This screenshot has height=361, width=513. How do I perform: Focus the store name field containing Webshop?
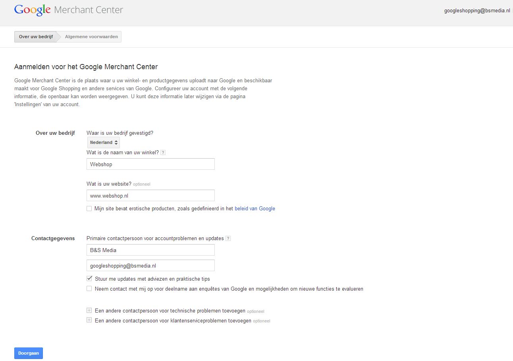tap(150, 164)
